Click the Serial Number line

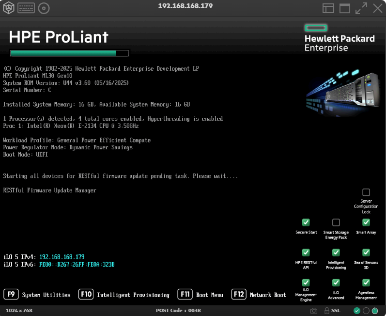point(27,90)
